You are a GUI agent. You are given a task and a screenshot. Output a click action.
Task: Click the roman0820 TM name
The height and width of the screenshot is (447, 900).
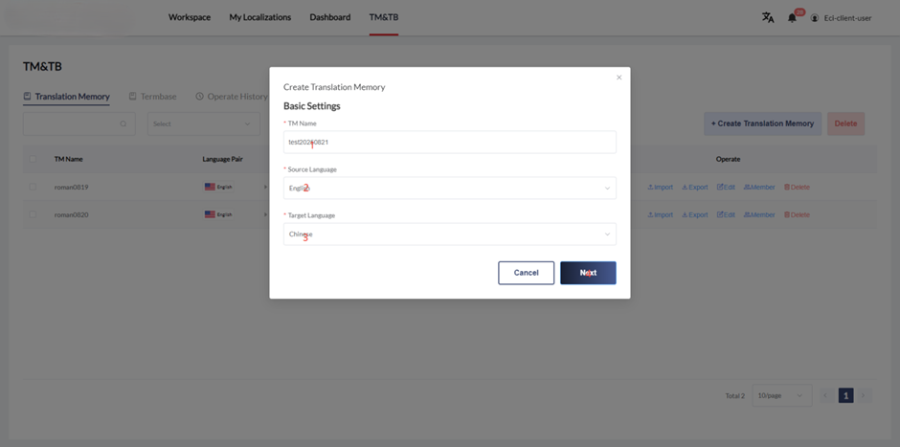click(71, 214)
